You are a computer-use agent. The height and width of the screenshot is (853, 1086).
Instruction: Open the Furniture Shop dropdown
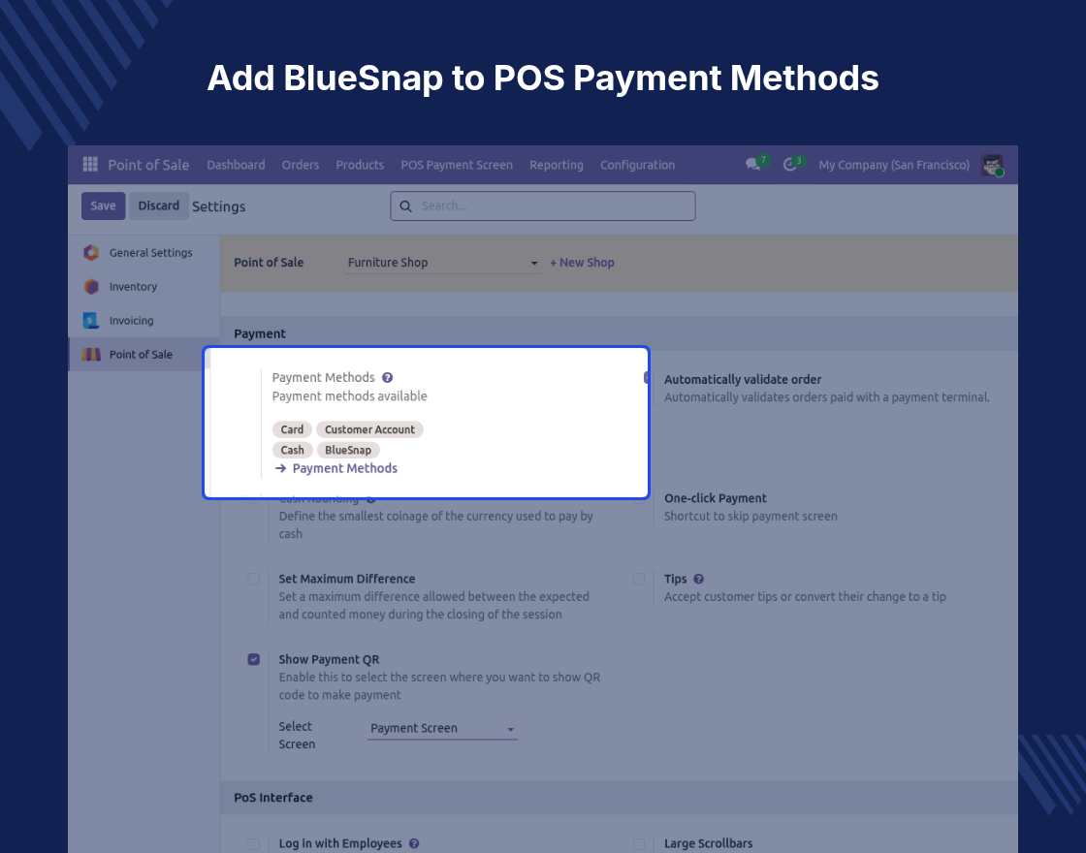442,263
